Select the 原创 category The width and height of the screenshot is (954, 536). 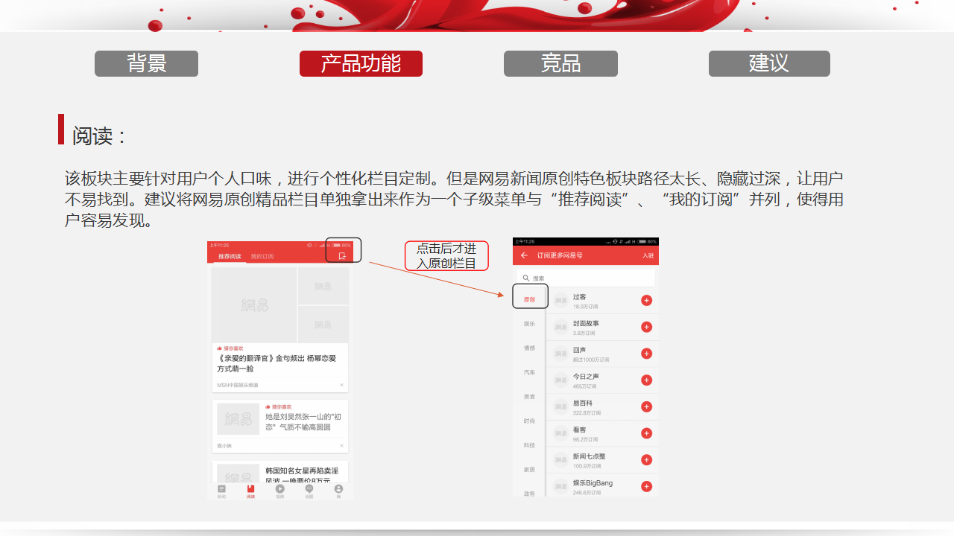pyautogui.click(x=529, y=299)
